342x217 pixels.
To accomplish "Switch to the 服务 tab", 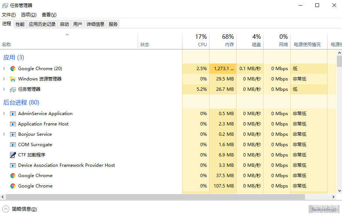I will point(113,24).
